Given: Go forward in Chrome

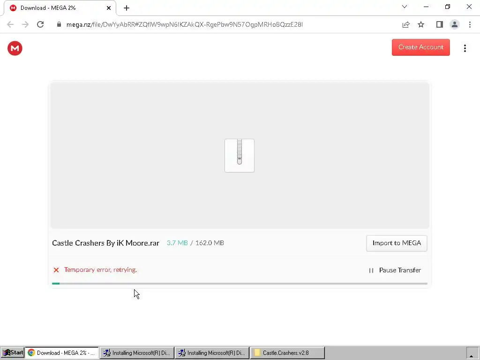Looking at the screenshot, I should point(25,24).
